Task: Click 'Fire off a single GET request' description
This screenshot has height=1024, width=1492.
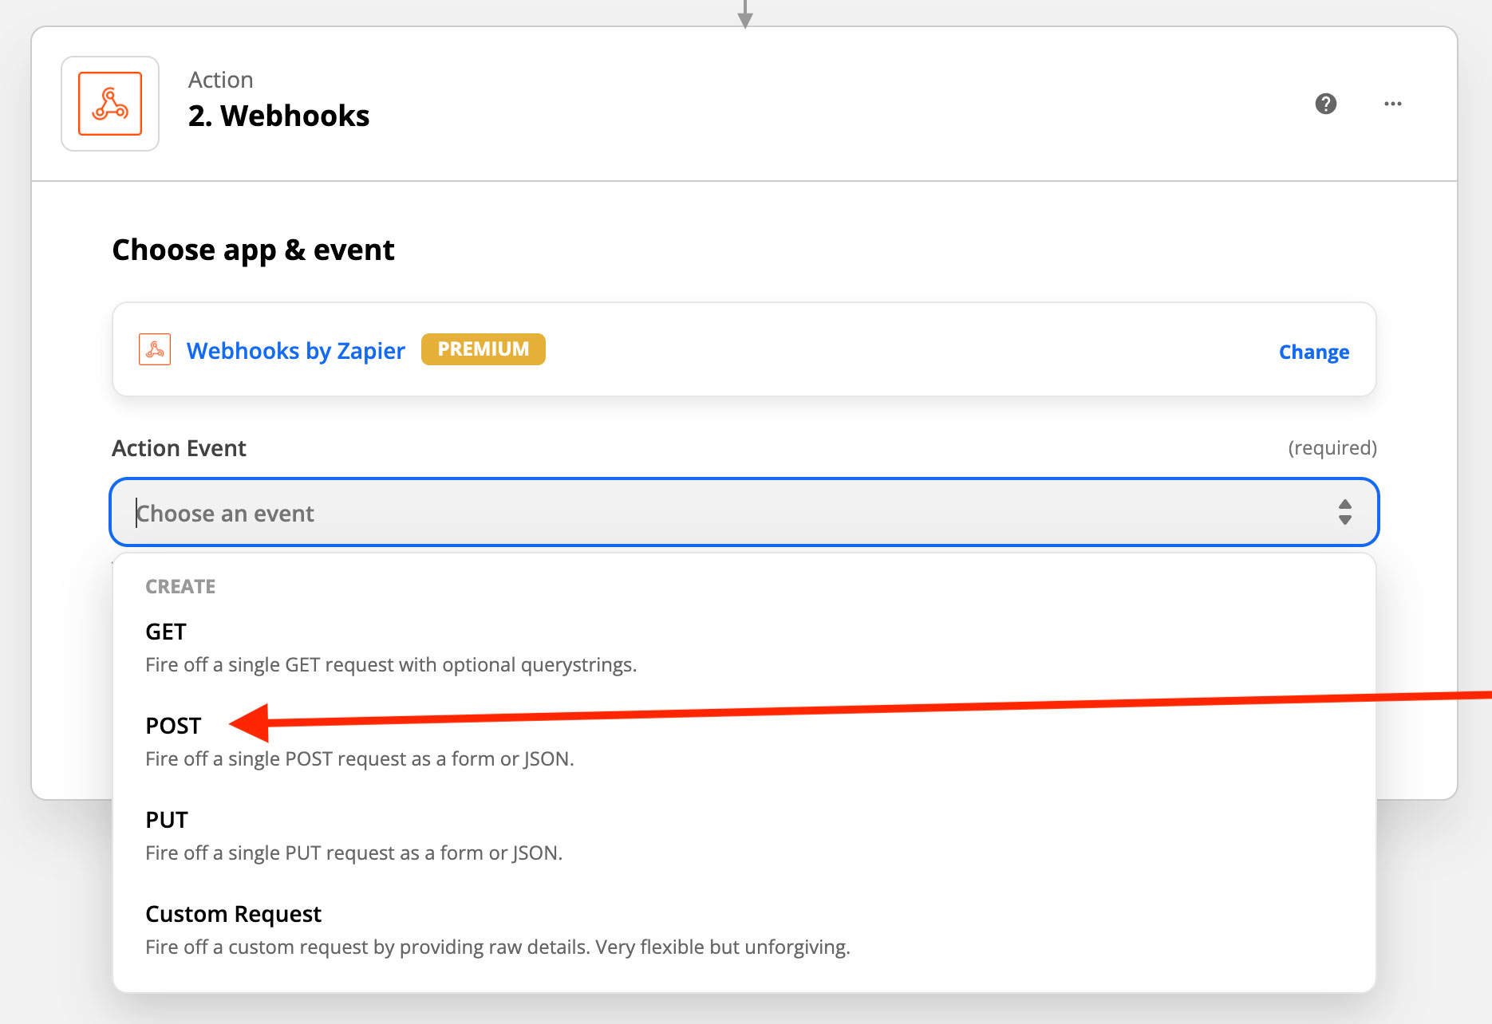Action: 391,665
